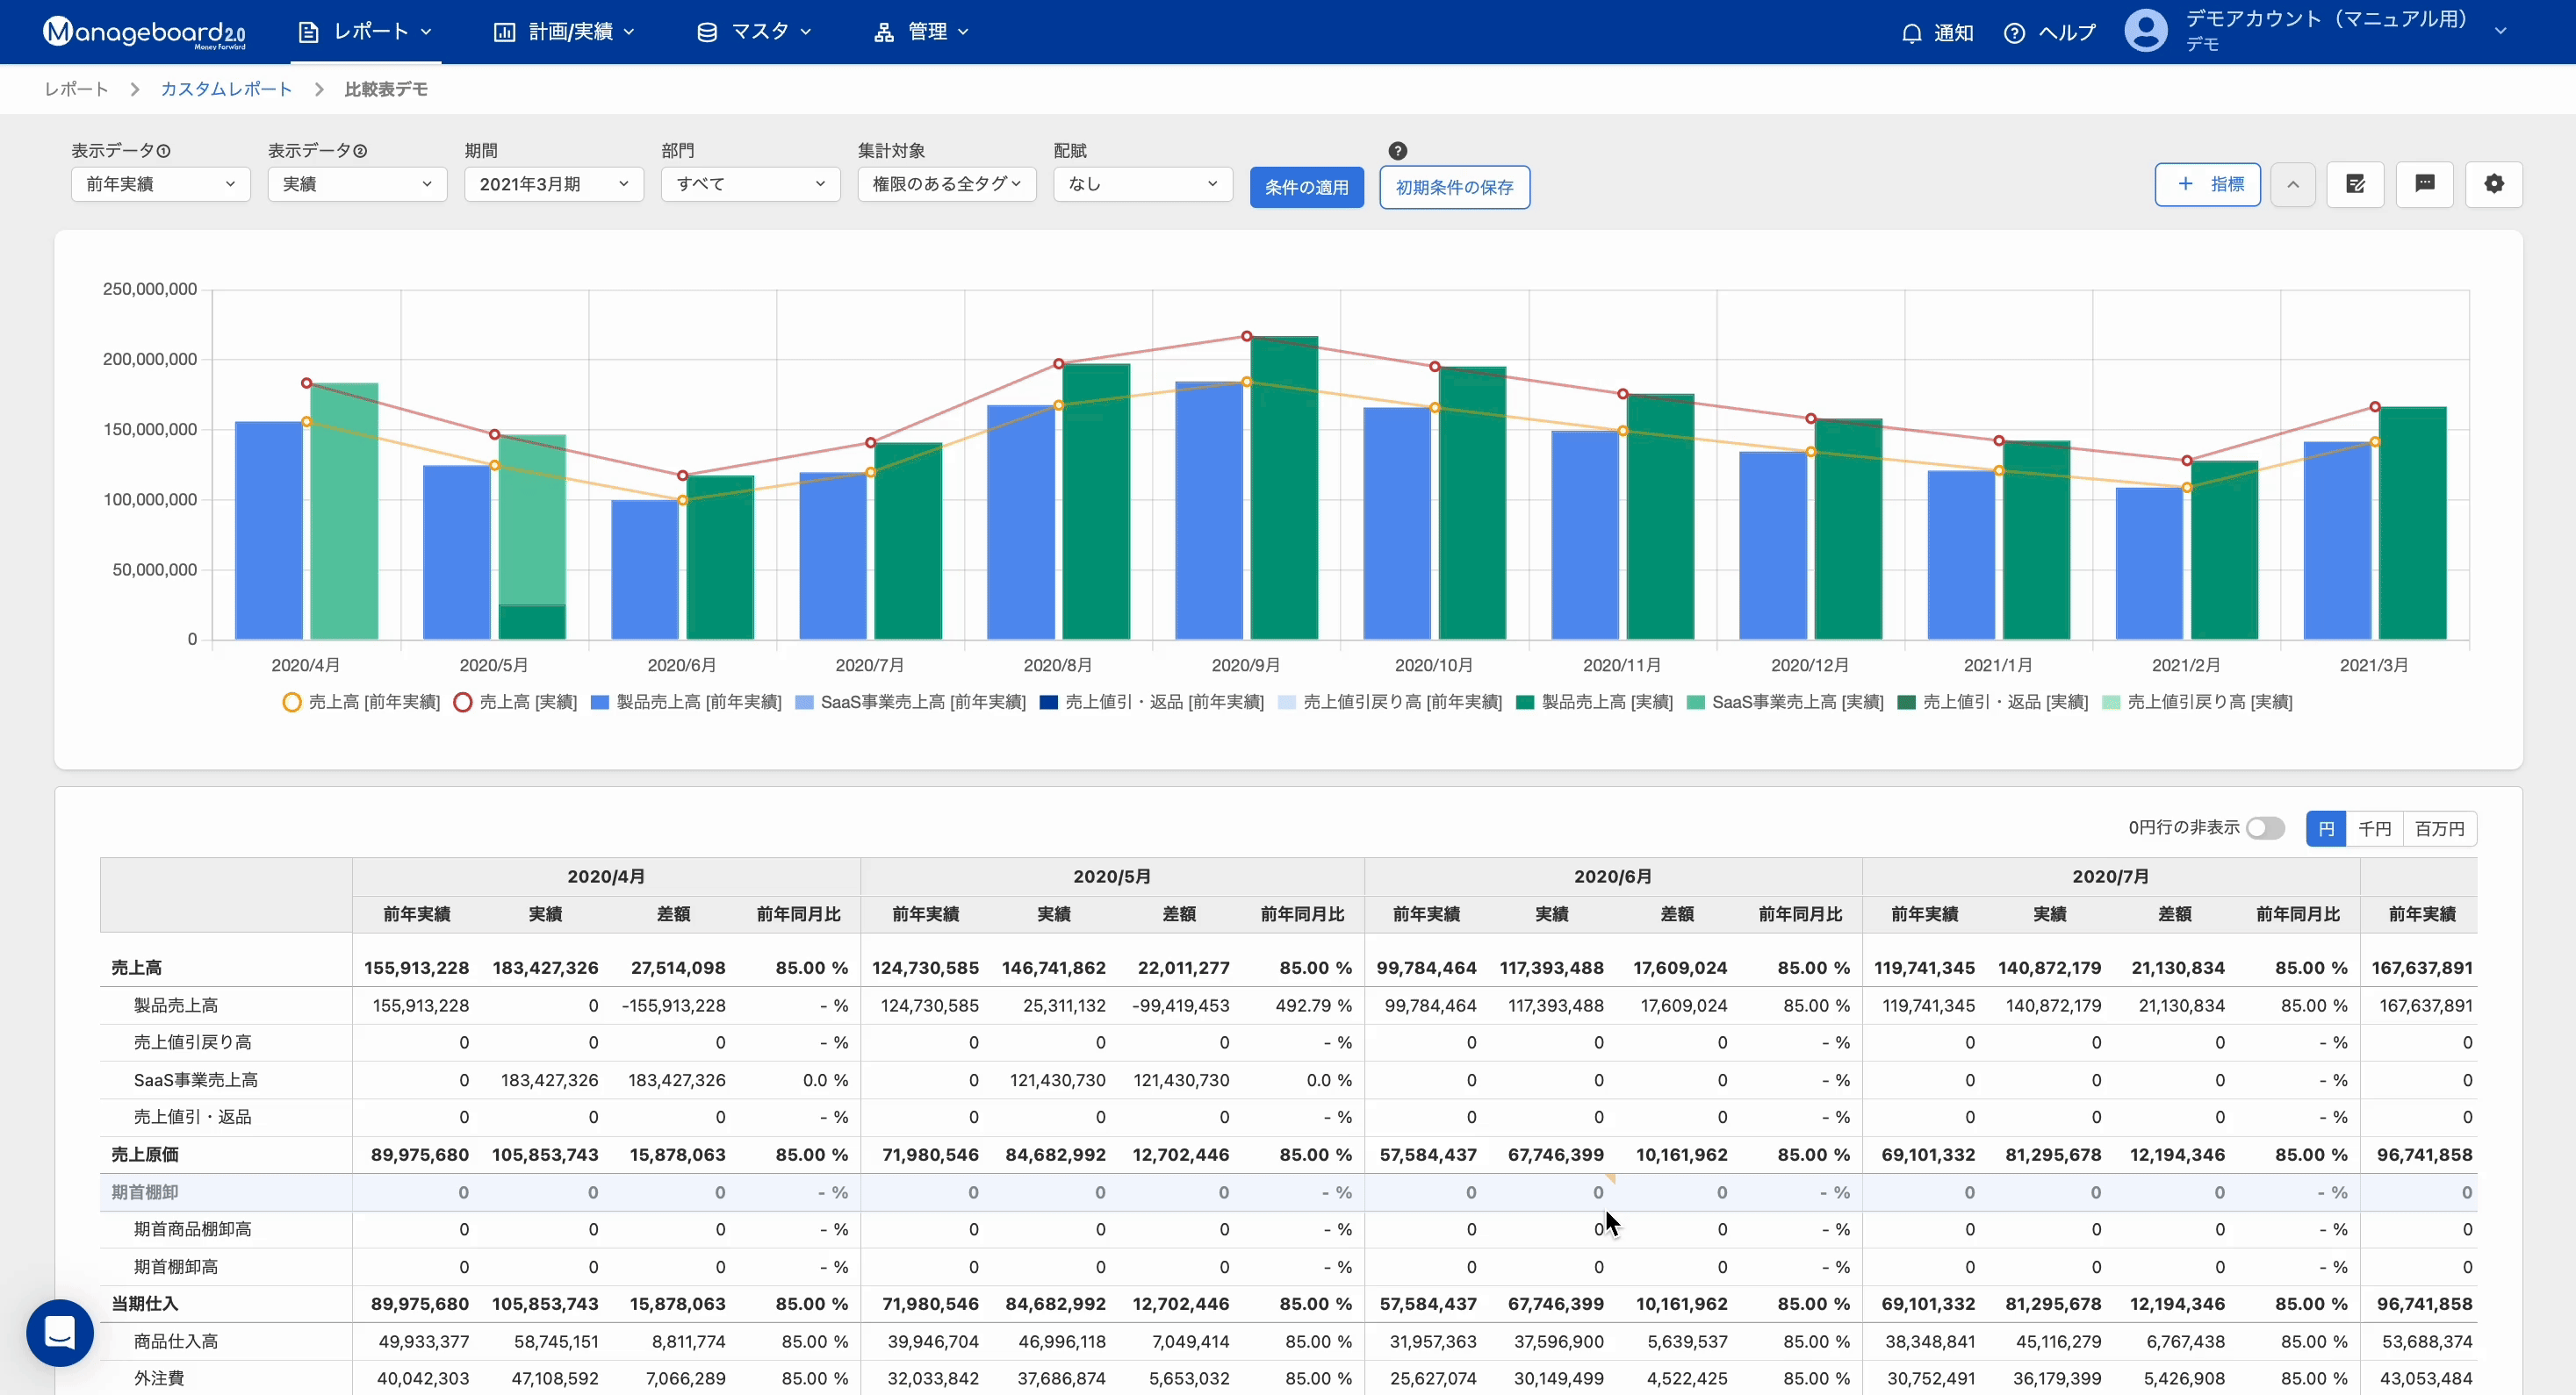
Task: Click the 条件の適用 button
Action: click(x=1306, y=187)
